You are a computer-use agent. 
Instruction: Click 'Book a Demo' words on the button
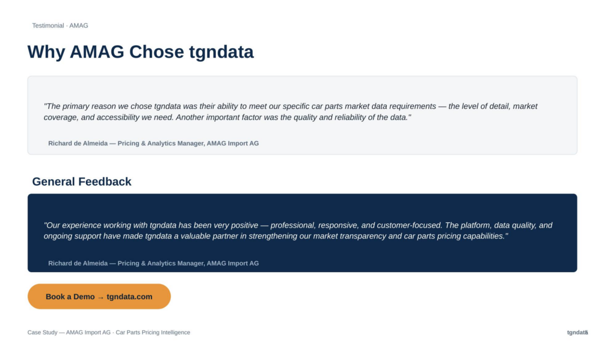70,297
